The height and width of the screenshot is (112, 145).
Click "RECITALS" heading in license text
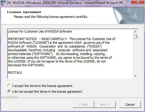tap(15, 73)
